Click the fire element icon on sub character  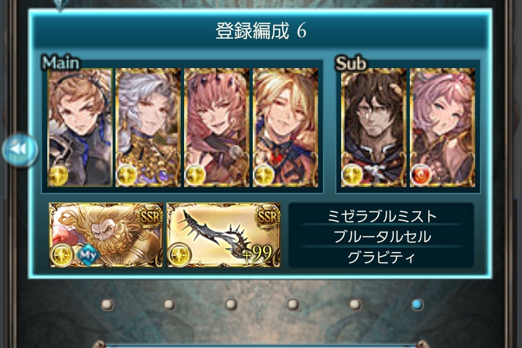pyautogui.click(x=421, y=174)
